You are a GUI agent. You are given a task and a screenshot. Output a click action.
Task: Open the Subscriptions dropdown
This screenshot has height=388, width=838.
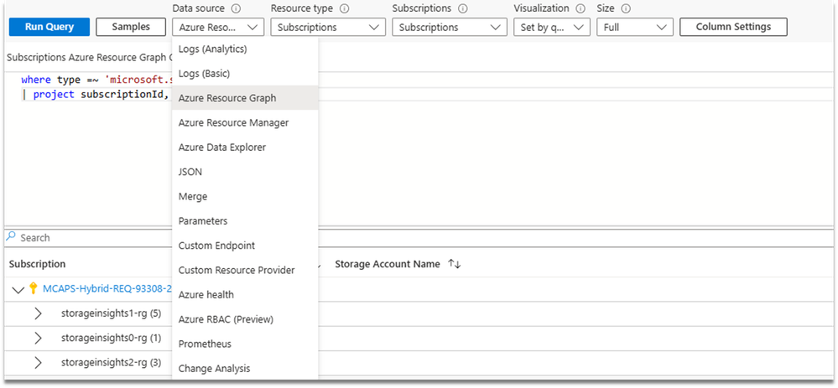click(450, 27)
